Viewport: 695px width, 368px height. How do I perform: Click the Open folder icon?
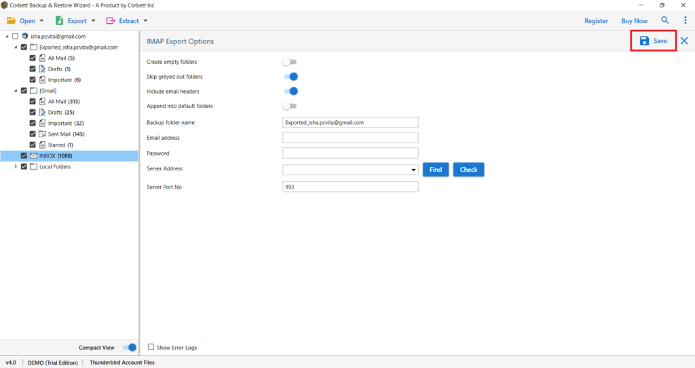click(11, 21)
